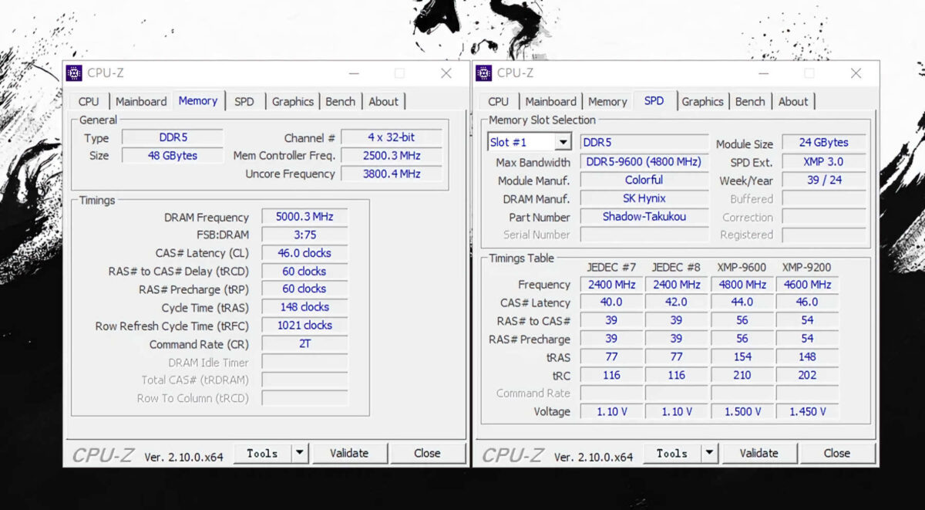Click Command Rate value 2T
Viewport: 925px width, 510px height.
coord(304,343)
